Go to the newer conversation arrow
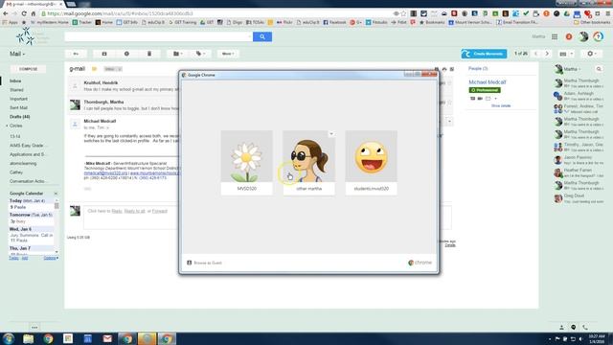This screenshot has width=613, height=345. pos(536,54)
